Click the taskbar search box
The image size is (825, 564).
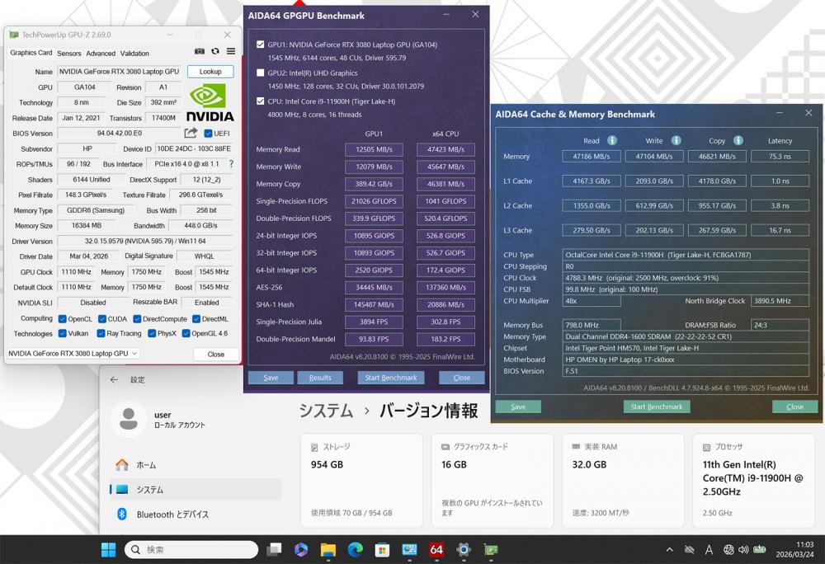[x=191, y=550]
